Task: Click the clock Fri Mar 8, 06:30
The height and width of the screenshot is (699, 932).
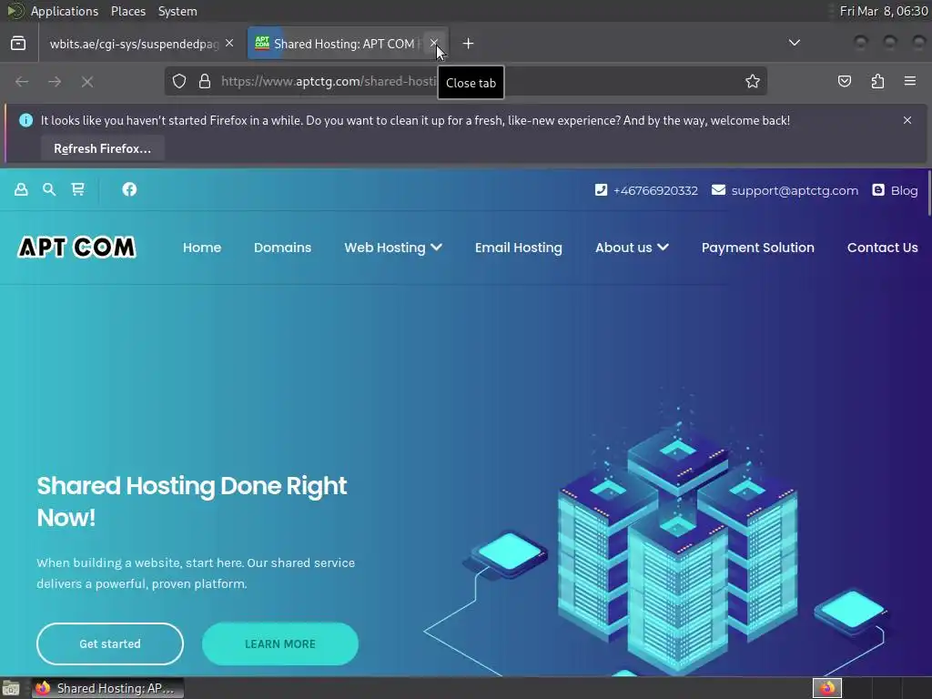Action: click(883, 11)
